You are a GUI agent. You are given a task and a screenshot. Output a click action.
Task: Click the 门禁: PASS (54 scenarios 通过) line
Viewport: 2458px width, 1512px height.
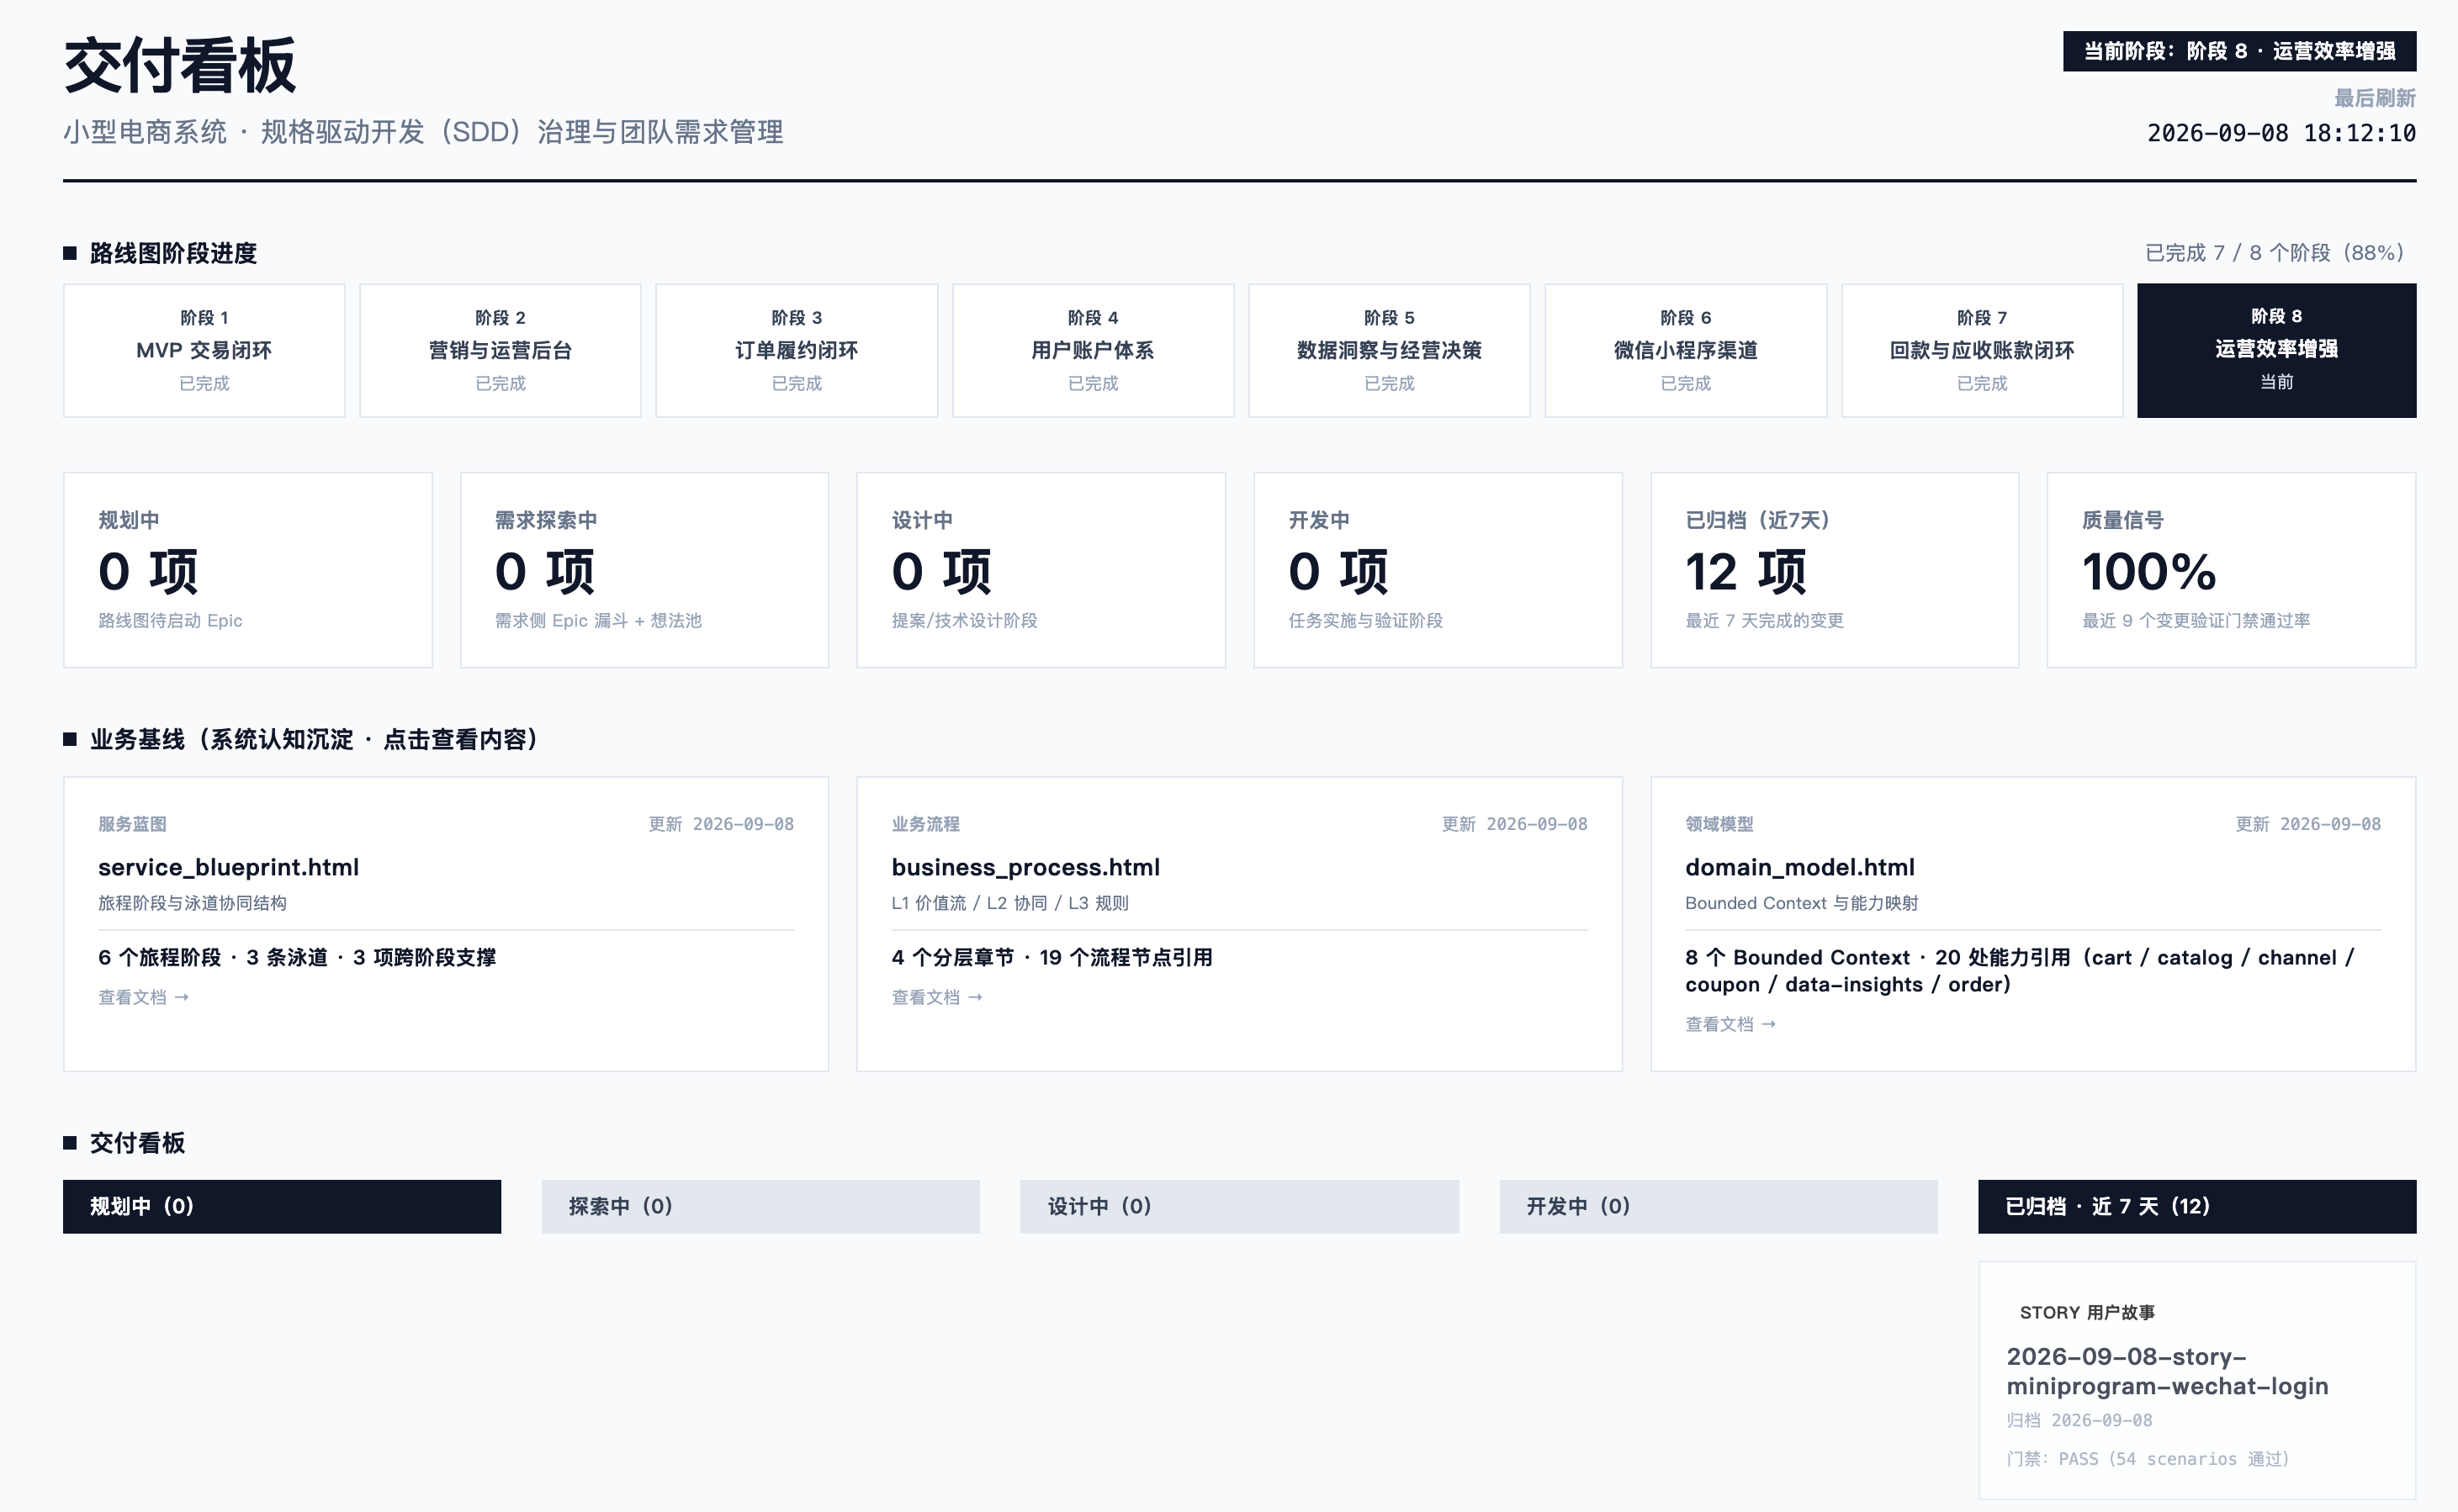[x=2148, y=1458]
